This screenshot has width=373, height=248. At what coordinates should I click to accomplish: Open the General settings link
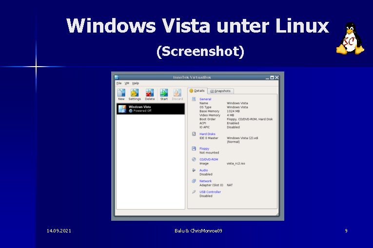pyautogui.click(x=205, y=99)
